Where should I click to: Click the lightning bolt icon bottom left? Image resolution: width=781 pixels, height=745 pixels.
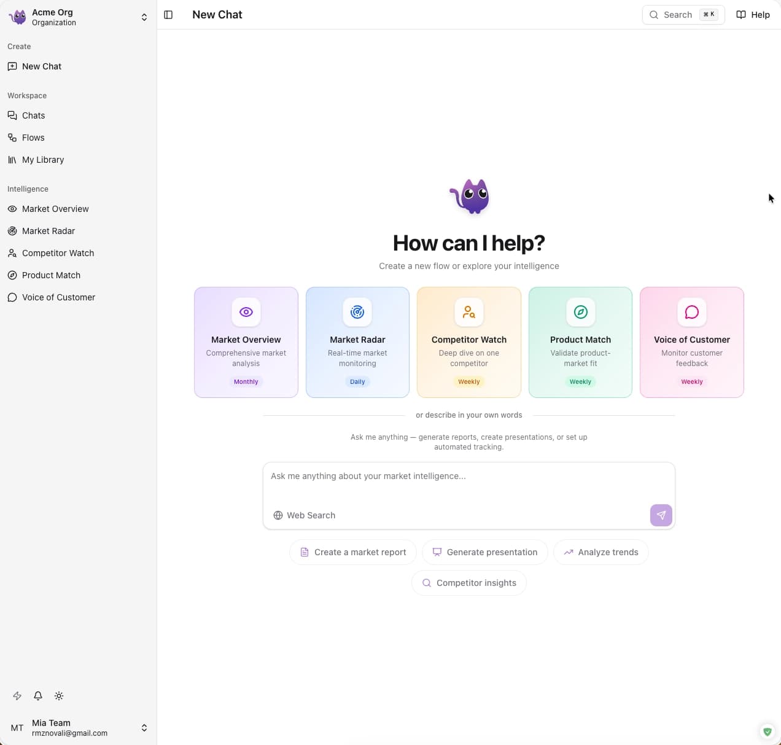click(x=17, y=696)
